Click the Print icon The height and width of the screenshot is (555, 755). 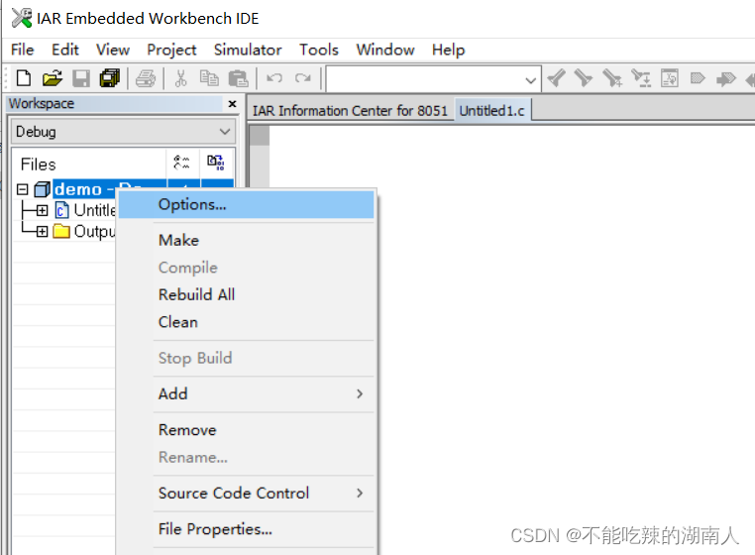pos(146,78)
